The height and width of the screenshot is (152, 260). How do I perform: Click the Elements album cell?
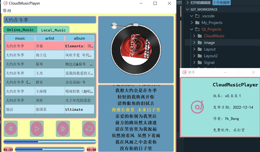(79, 46)
